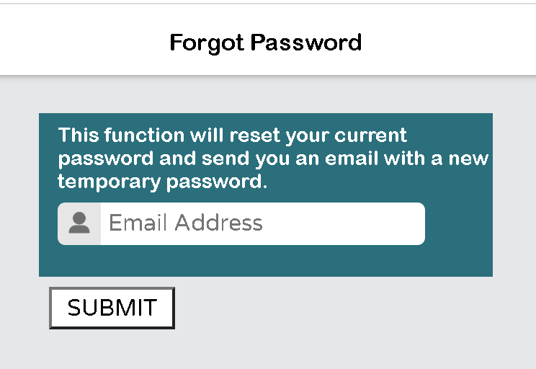Viewport: 536px width, 369px height.
Task: Click the Forgot Password heading
Action: pyautogui.click(x=266, y=43)
